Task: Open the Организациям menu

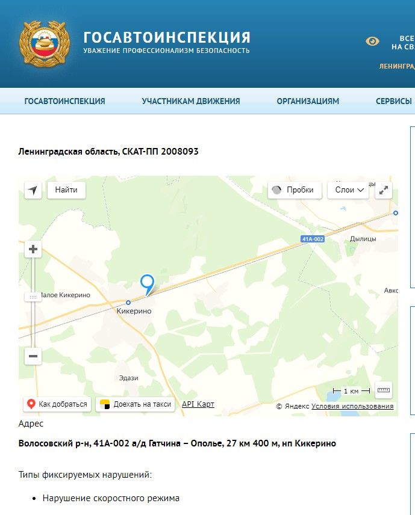Action: tap(308, 101)
